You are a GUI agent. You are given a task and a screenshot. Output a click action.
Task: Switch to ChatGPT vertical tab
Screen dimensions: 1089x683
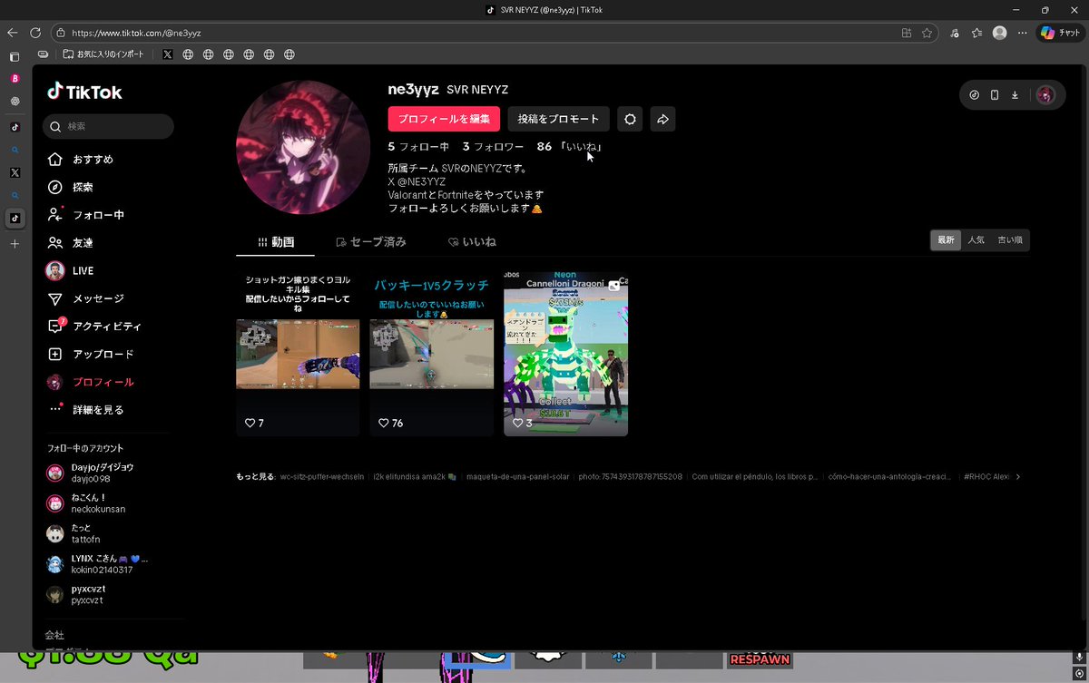point(15,102)
